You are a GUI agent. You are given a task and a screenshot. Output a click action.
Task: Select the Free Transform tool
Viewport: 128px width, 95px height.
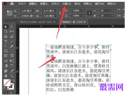pyautogui.click(x=12, y=61)
